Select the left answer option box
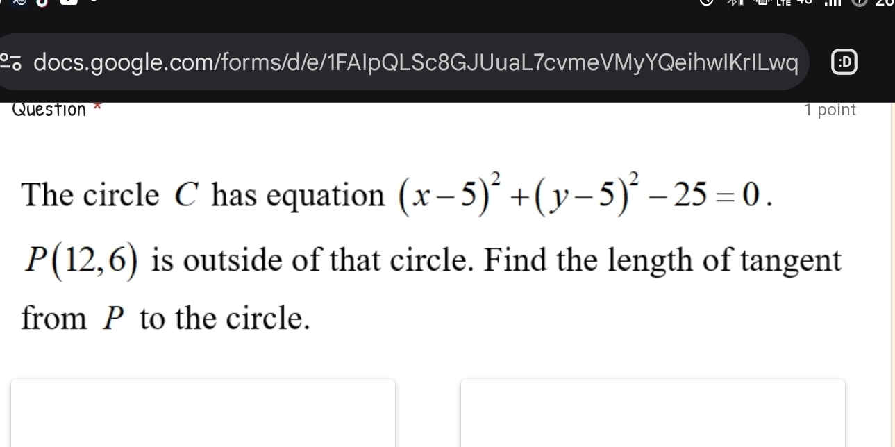 pos(203,413)
